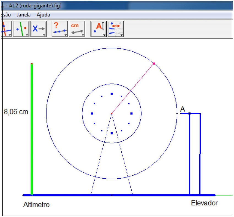Open the Janela menu
This screenshot has width=234, height=217.
[x=24, y=15]
